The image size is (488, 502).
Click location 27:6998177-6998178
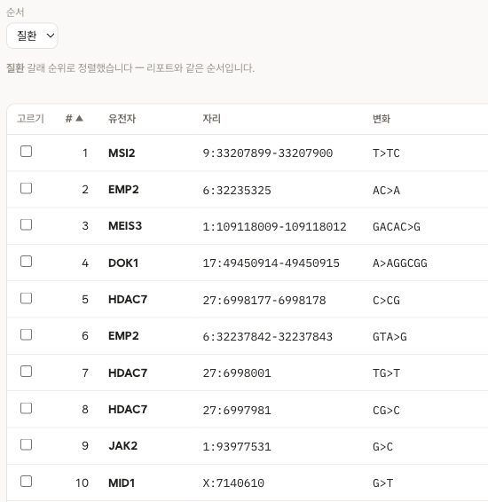[264, 301]
